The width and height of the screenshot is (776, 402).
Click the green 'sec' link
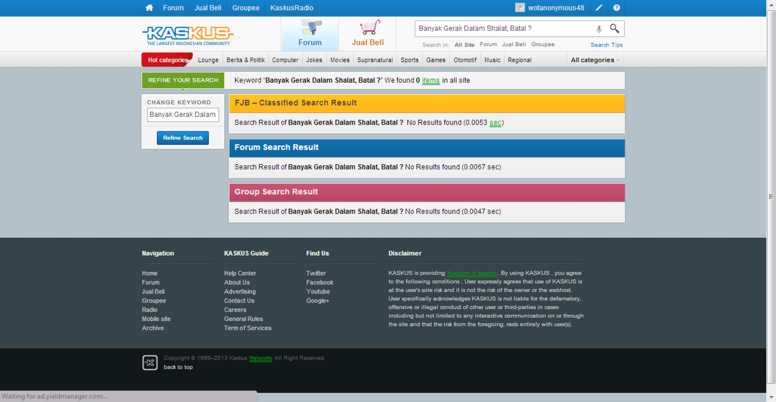(x=495, y=123)
